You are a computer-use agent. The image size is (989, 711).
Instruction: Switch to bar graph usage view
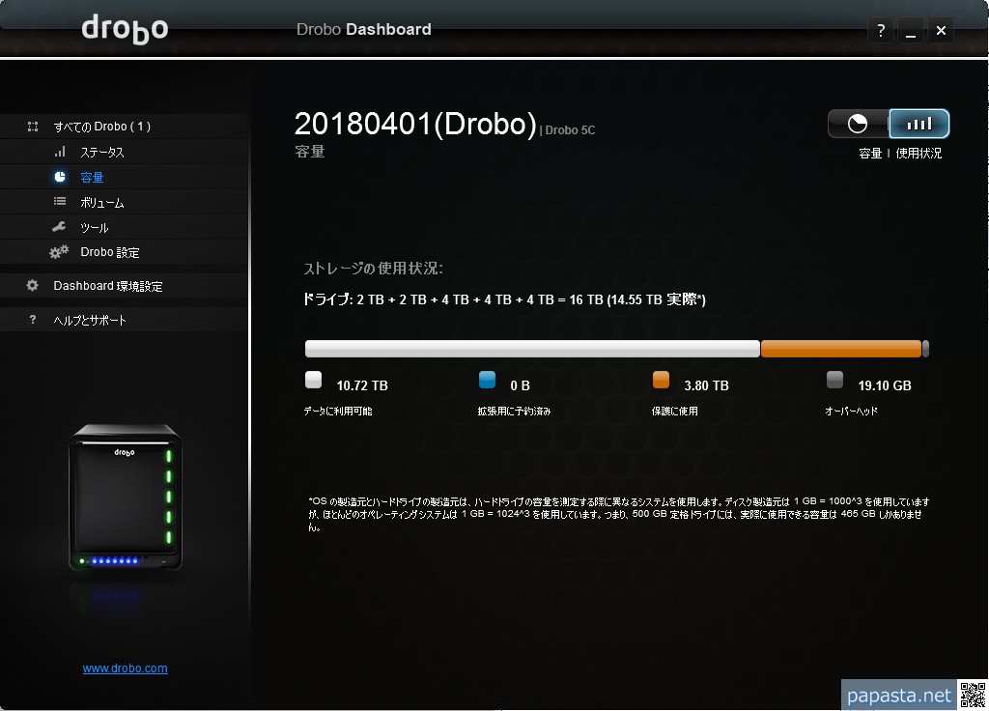tap(919, 124)
